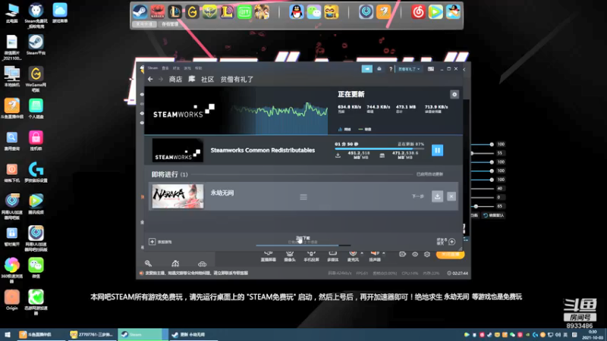
Task: Open 360 browser desktop shortcut
Action: 11,271
